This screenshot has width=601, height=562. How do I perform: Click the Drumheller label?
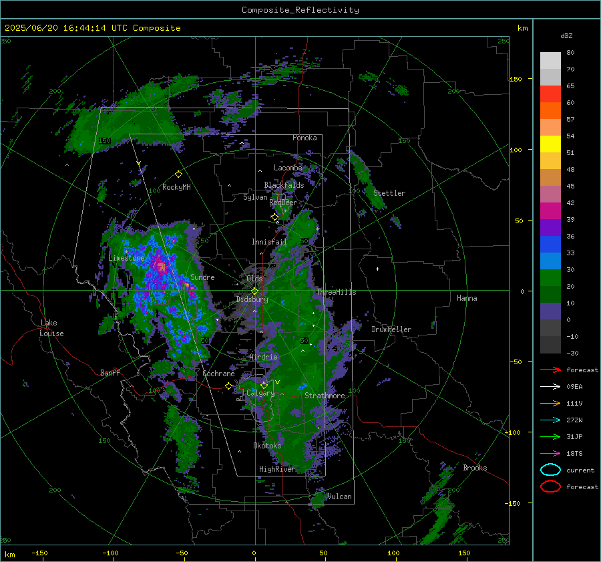click(x=391, y=329)
